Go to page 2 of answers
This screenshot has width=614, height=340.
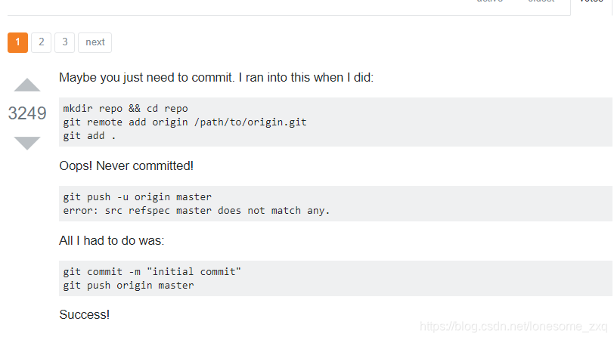pyautogui.click(x=41, y=42)
